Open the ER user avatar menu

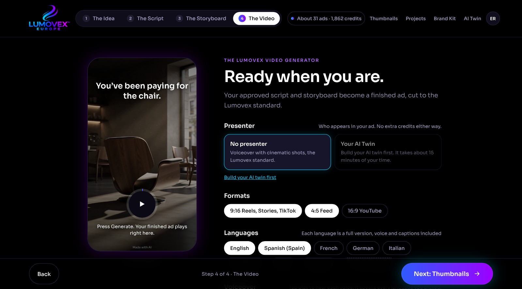493,19
